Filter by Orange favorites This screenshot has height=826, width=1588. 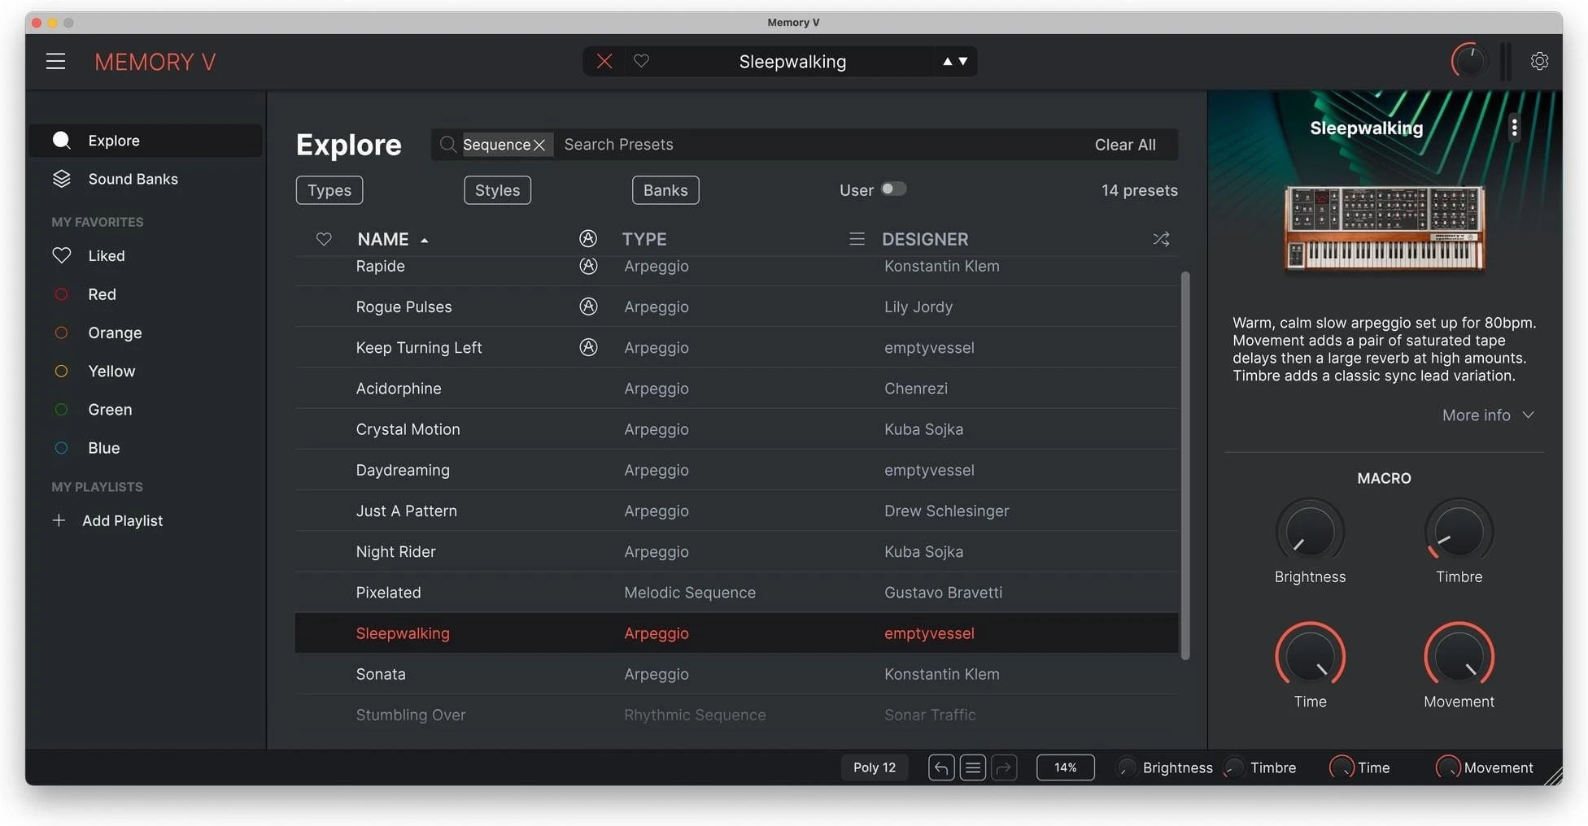tap(98, 333)
